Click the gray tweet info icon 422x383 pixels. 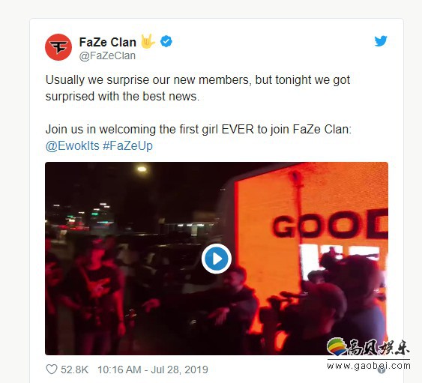pyautogui.click(x=381, y=370)
